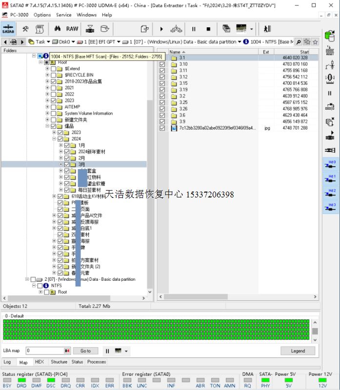Click the exit running-man icon
Viewport: 340px width, 390px height.
(267, 29)
